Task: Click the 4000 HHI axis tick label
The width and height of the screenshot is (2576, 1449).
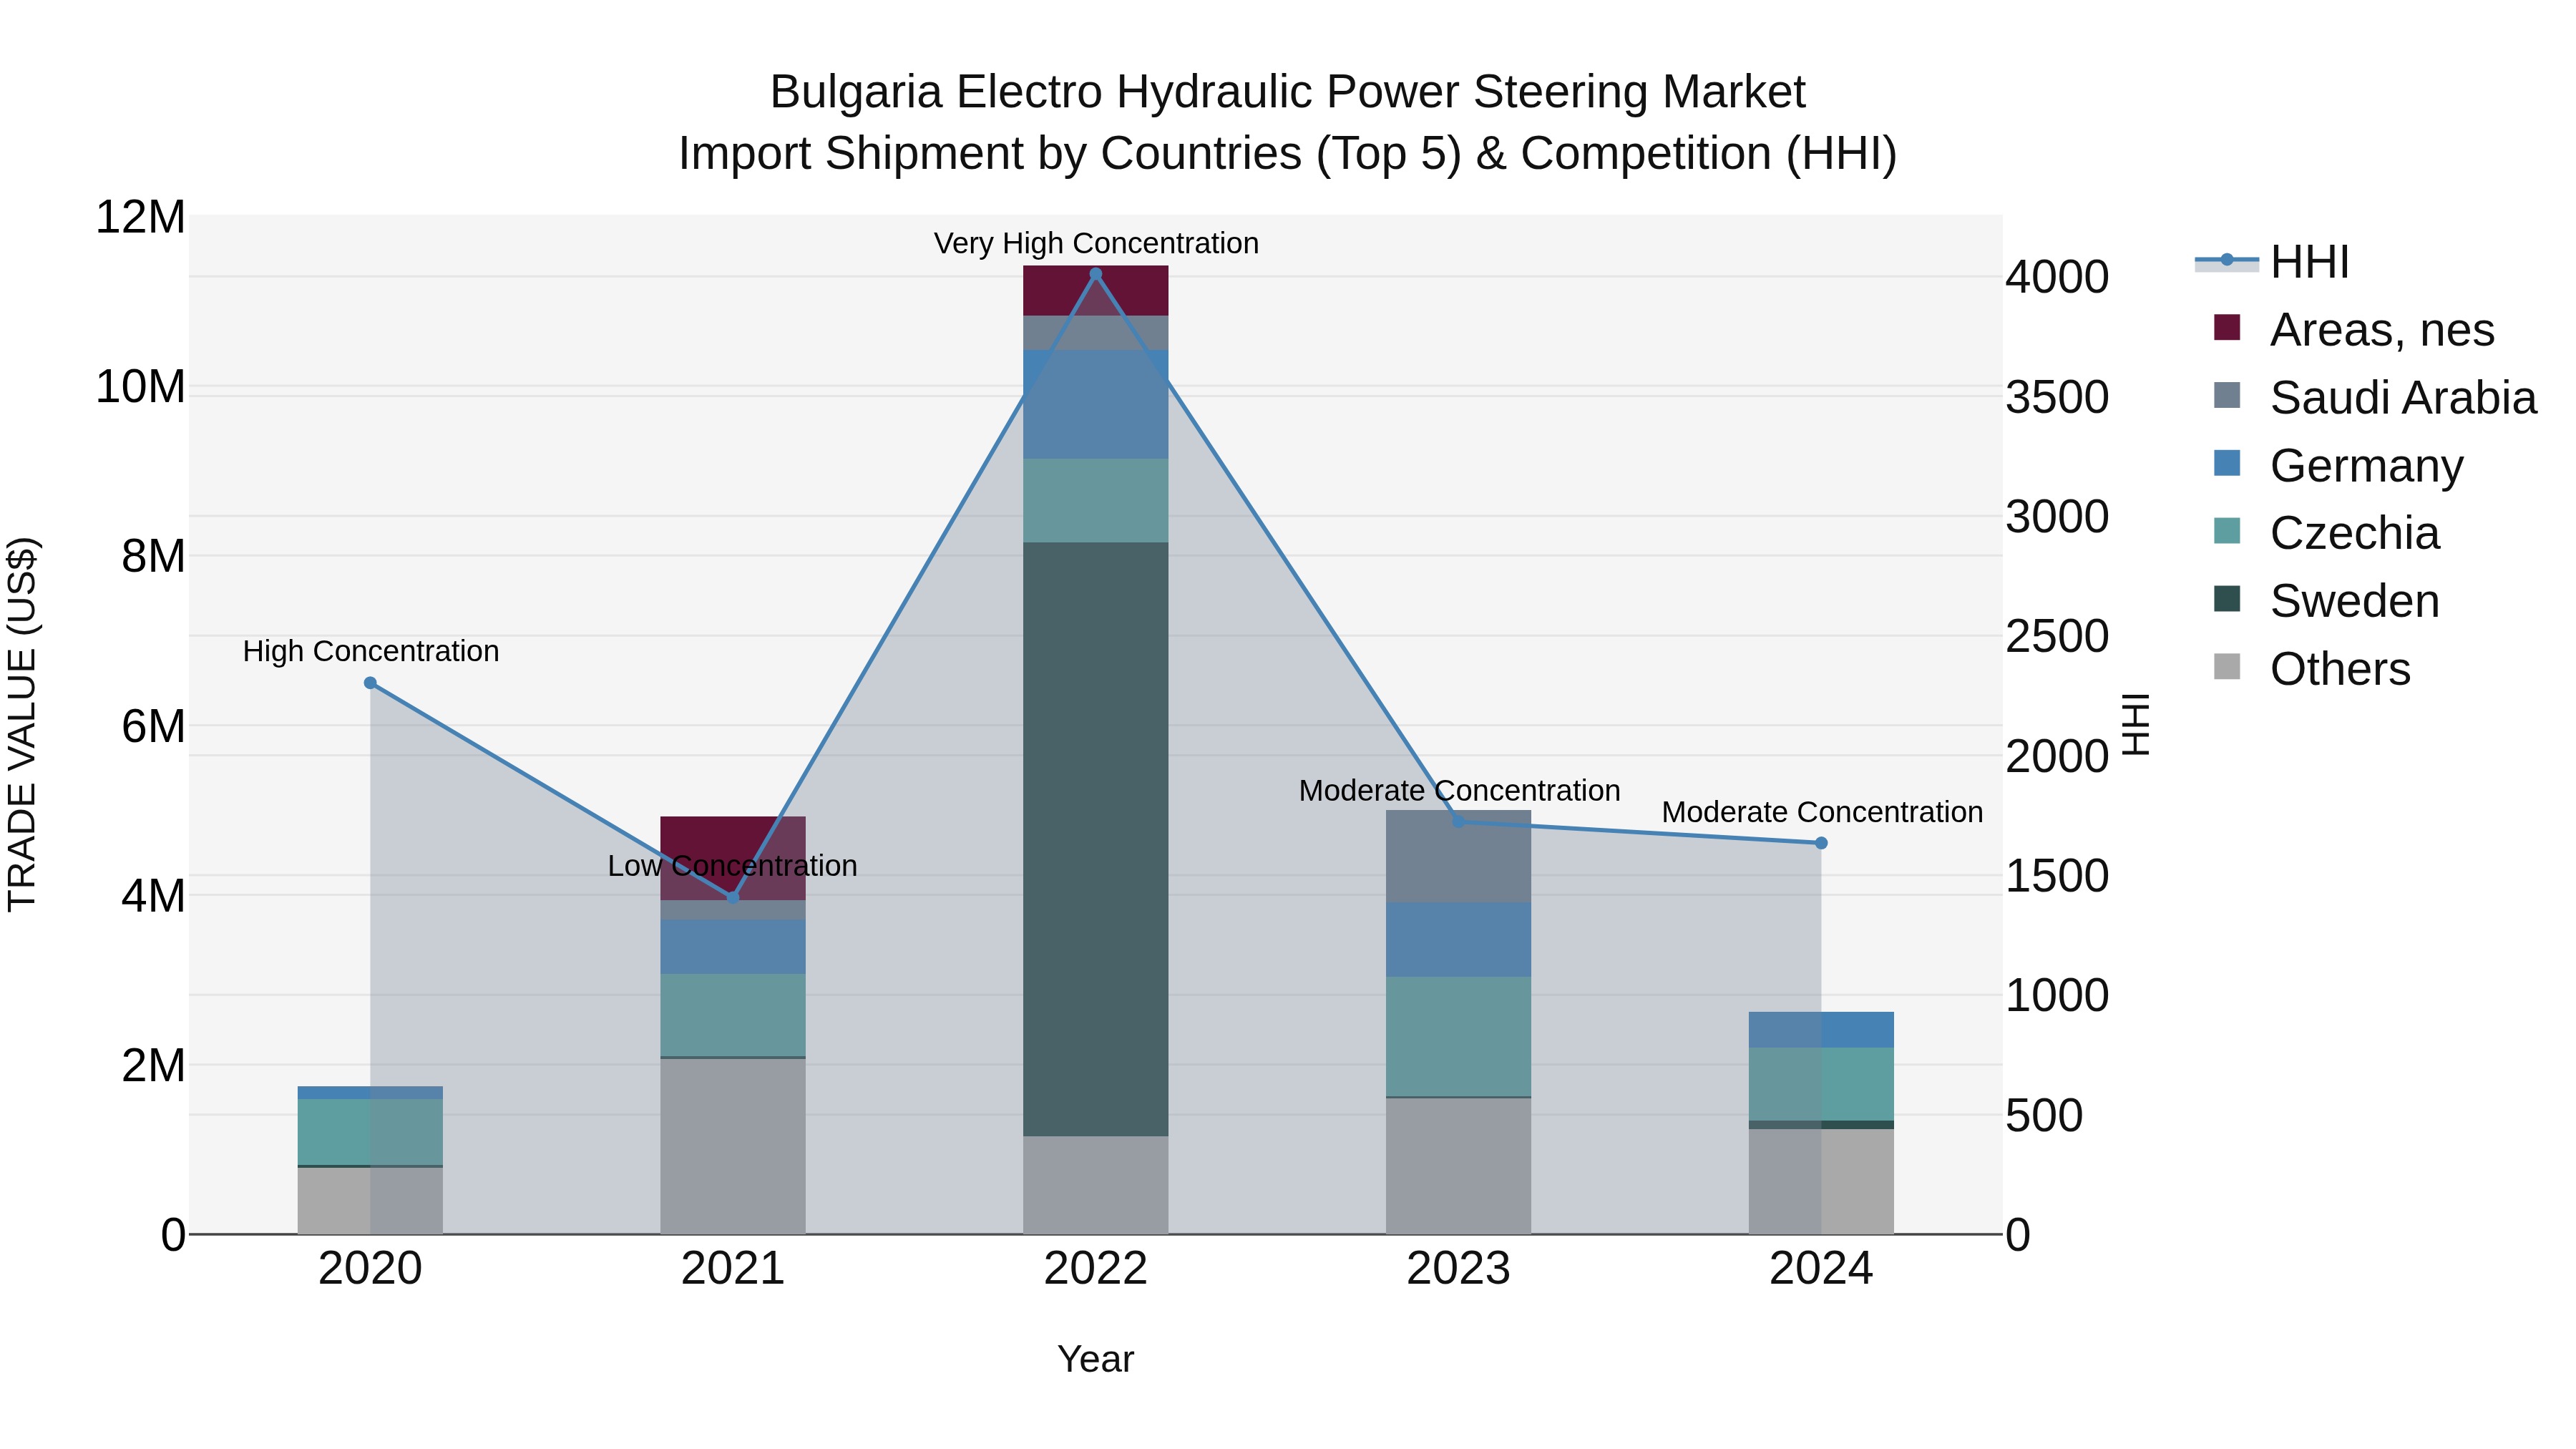Action: click(2057, 277)
